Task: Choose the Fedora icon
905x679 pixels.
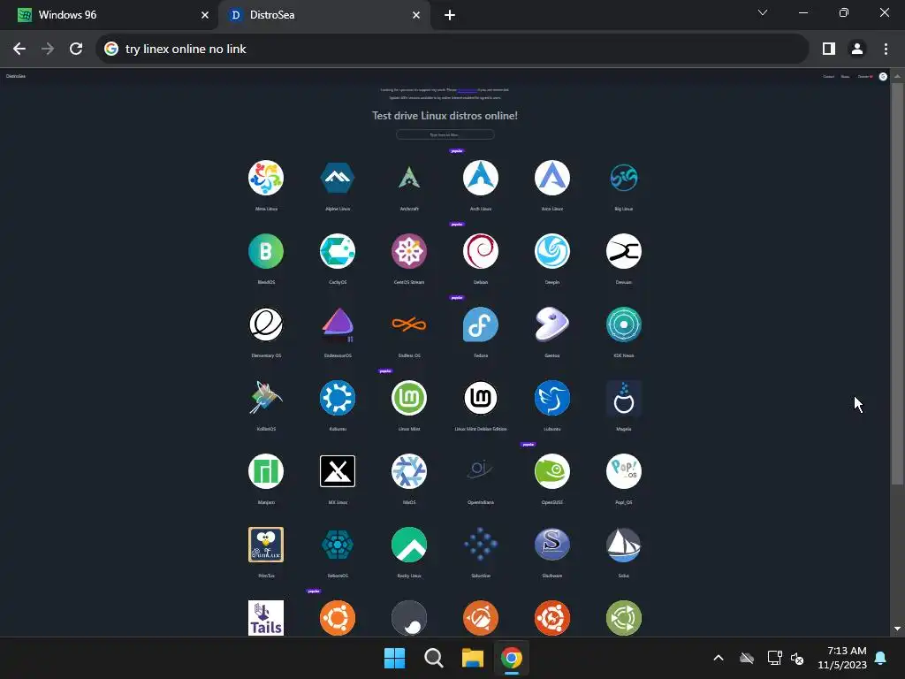Action: 481,324
